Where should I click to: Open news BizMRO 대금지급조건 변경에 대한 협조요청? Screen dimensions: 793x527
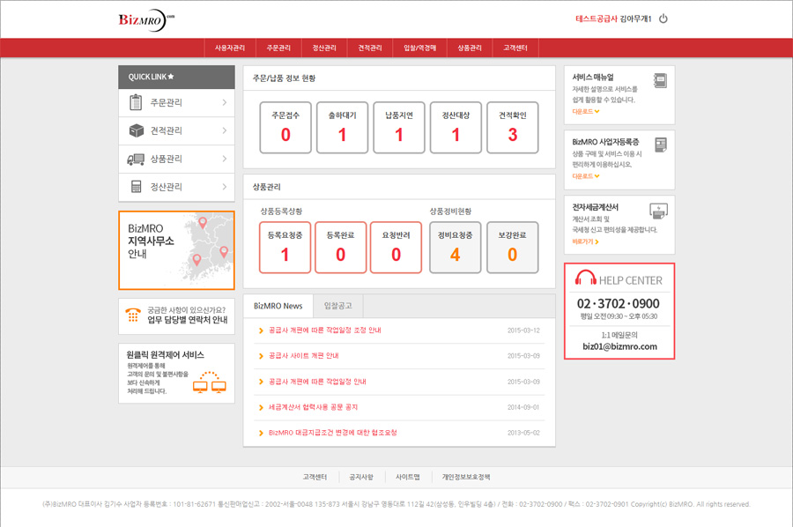pos(333,433)
